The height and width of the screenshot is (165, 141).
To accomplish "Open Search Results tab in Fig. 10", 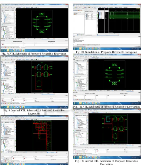I will click(x=97, y=45).
